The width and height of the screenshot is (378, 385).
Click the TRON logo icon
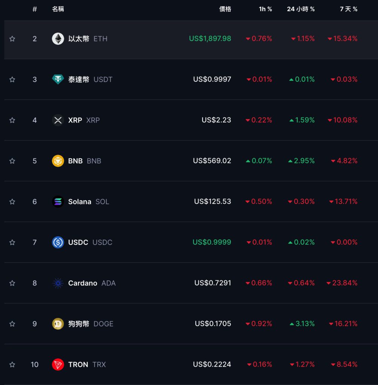[x=58, y=364]
